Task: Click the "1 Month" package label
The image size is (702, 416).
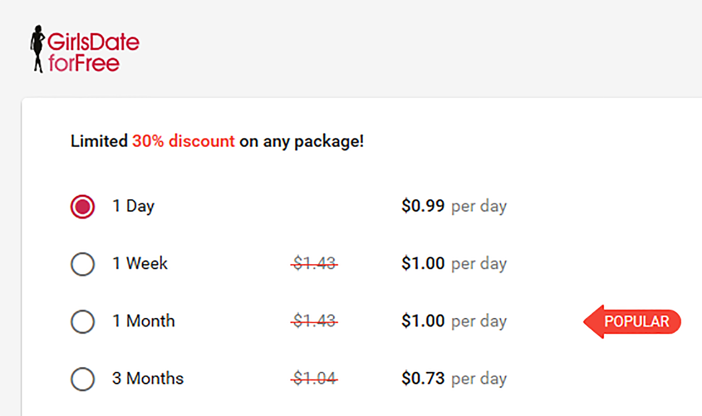Action: click(x=144, y=321)
